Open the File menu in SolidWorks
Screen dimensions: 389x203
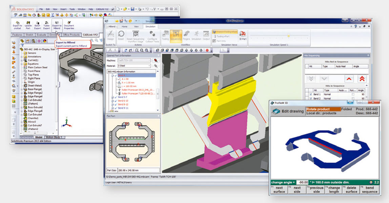41,9
